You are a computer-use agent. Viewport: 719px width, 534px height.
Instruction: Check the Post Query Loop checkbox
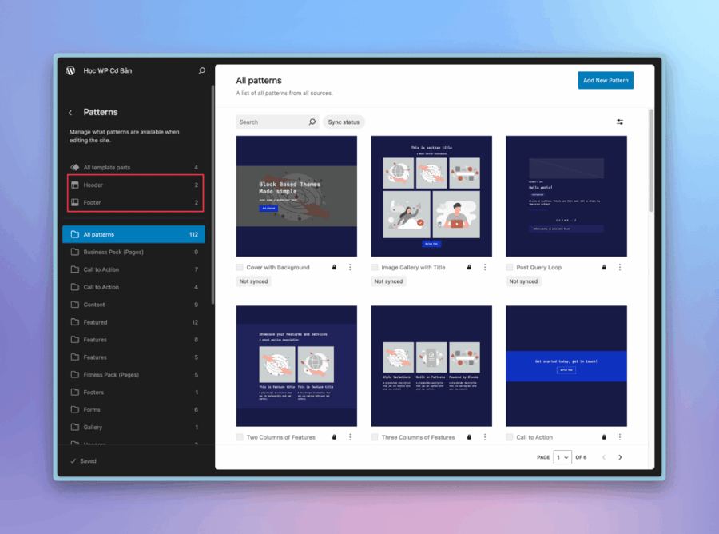click(x=510, y=268)
